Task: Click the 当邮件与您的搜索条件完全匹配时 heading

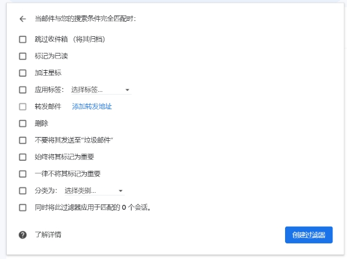Action: point(85,19)
